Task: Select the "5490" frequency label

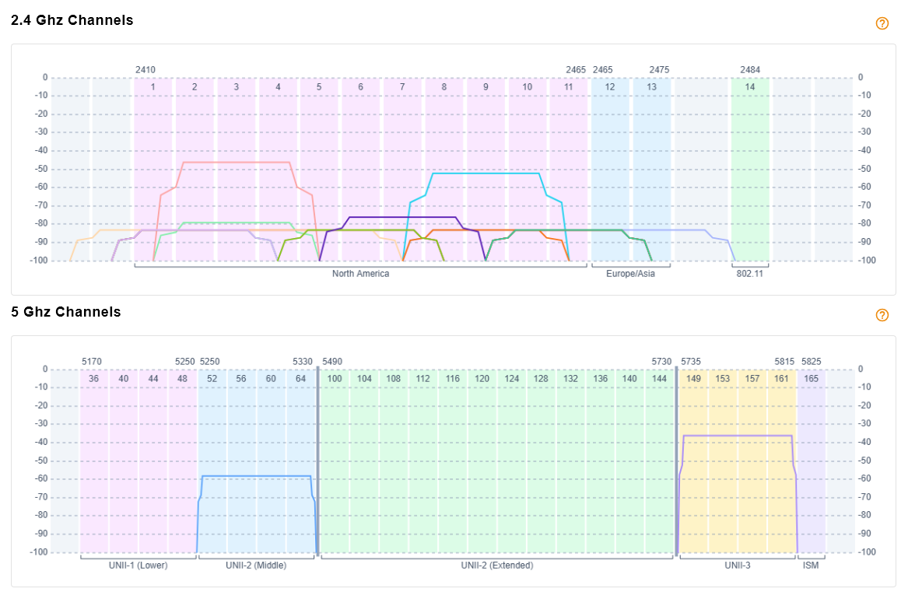Action: click(x=332, y=362)
